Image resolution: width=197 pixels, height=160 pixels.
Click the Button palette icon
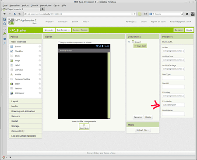pos(12,46)
